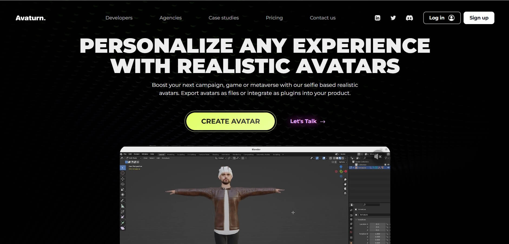
Task: Toggle X-ray view button in viewport header
Action: [x=330, y=158]
